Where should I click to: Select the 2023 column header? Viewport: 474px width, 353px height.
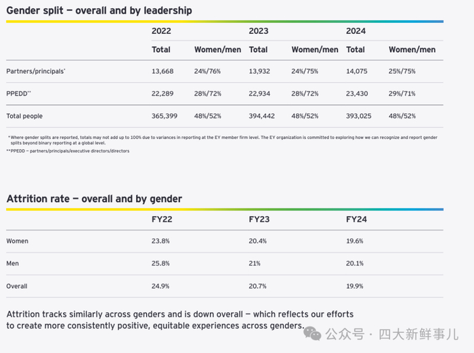click(259, 30)
